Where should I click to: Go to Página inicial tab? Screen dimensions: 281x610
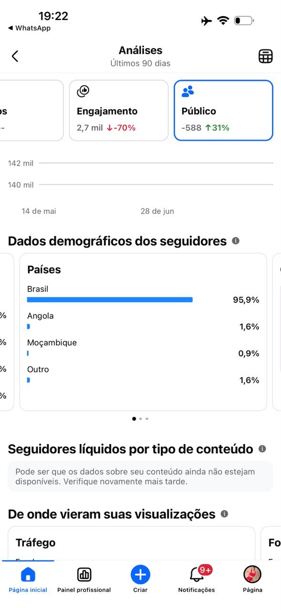coord(28,579)
